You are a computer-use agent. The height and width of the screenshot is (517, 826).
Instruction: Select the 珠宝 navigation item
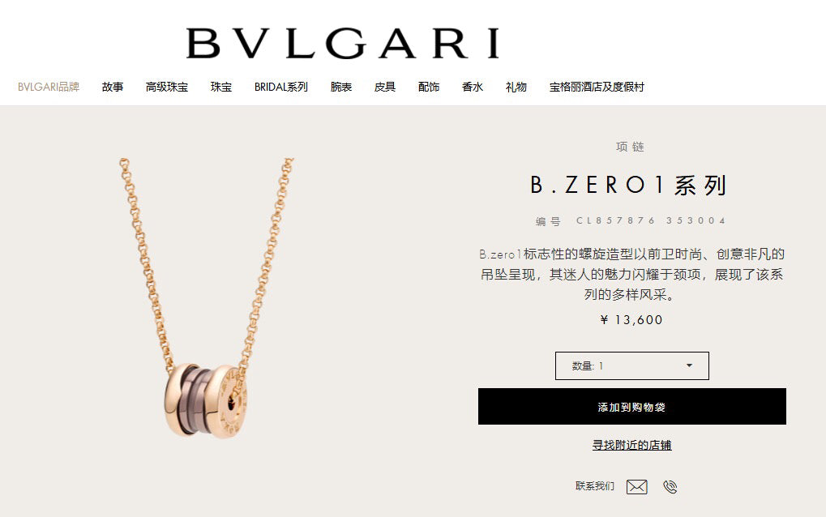click(x=221, y=87)
